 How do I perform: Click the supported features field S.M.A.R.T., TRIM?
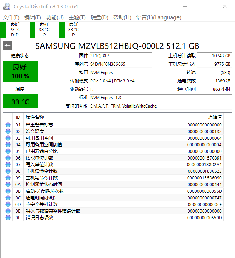click(160, 106)
